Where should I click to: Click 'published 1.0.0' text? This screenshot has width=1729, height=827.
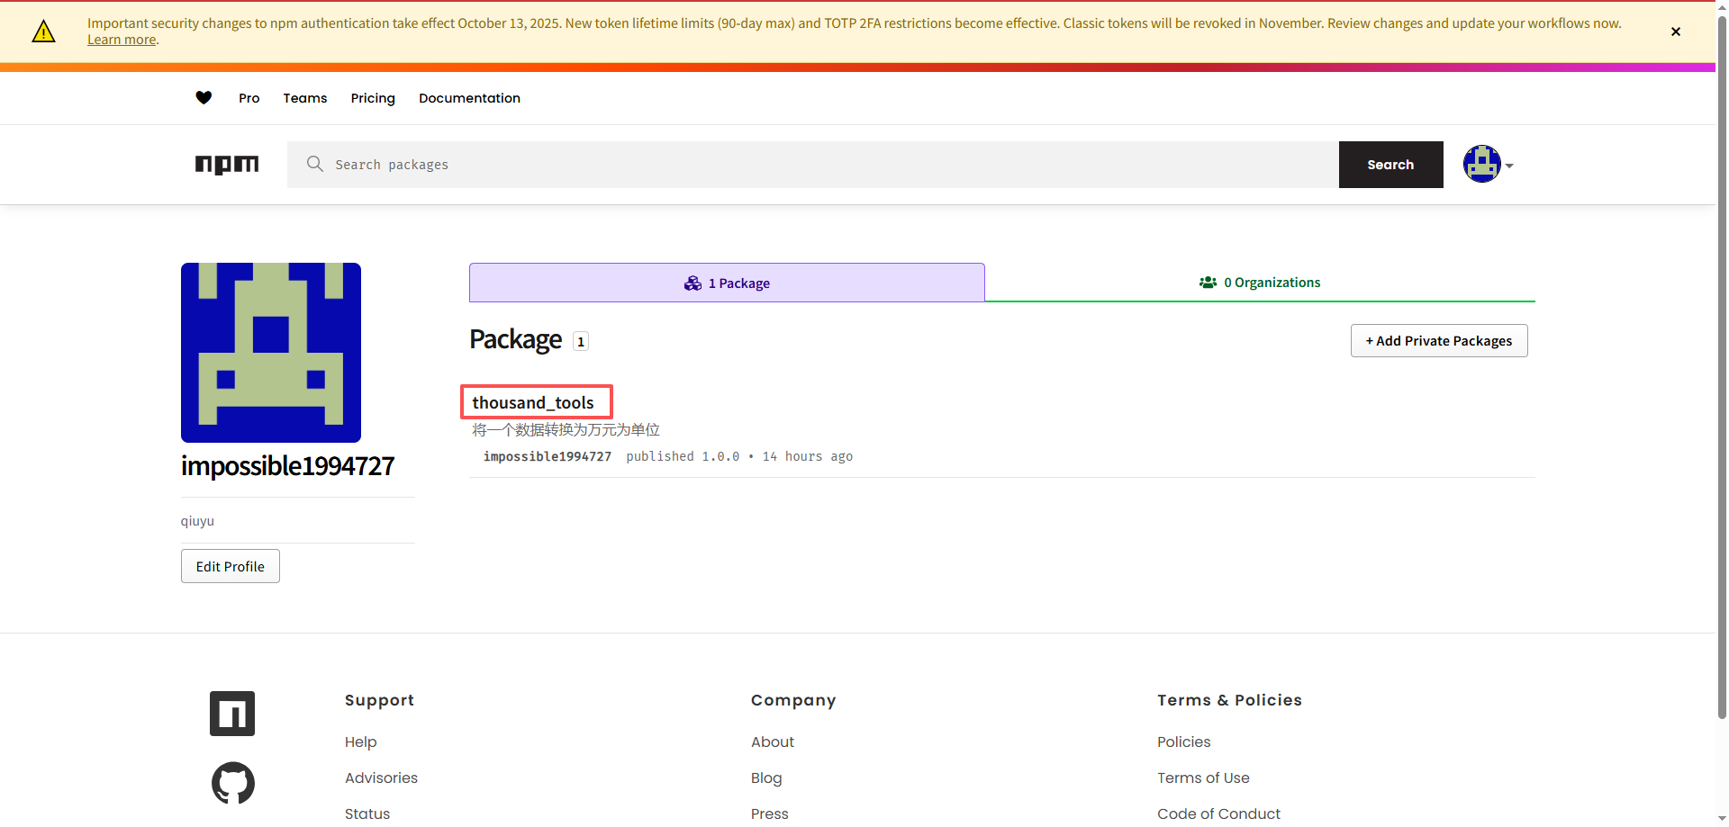[x=683, y=456]
